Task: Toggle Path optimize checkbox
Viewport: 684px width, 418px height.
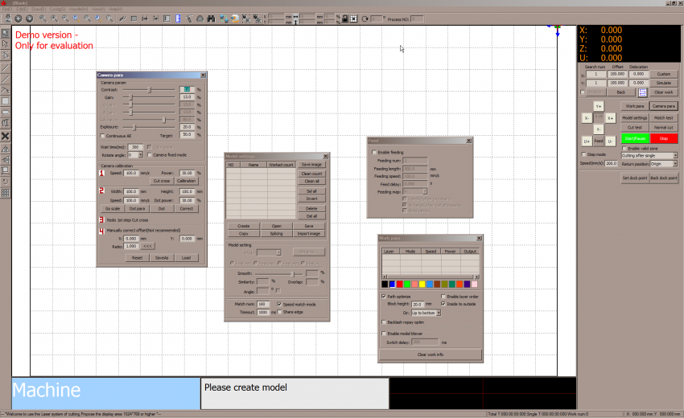Action: [384, 297]
